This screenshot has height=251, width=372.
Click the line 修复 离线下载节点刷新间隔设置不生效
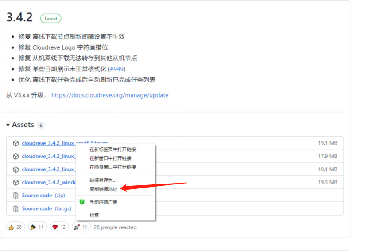72,36
